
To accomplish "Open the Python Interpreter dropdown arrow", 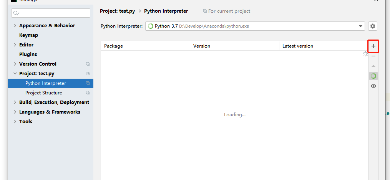I will [360, 26].
